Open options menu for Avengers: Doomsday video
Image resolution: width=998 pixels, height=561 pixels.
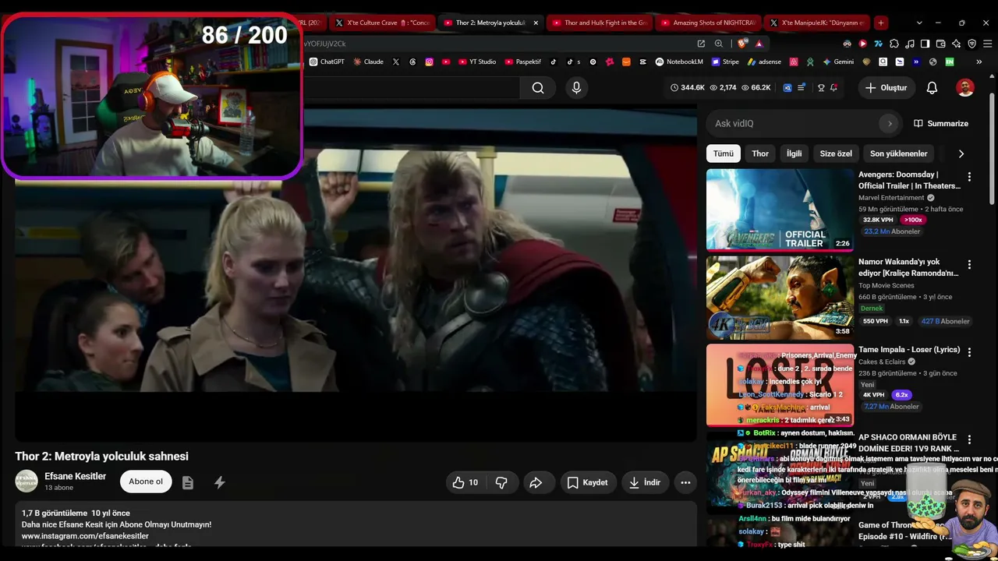(969, 177)
